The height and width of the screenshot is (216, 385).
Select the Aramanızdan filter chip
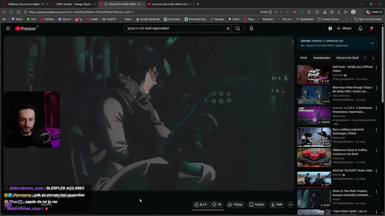tap(322, 58)
